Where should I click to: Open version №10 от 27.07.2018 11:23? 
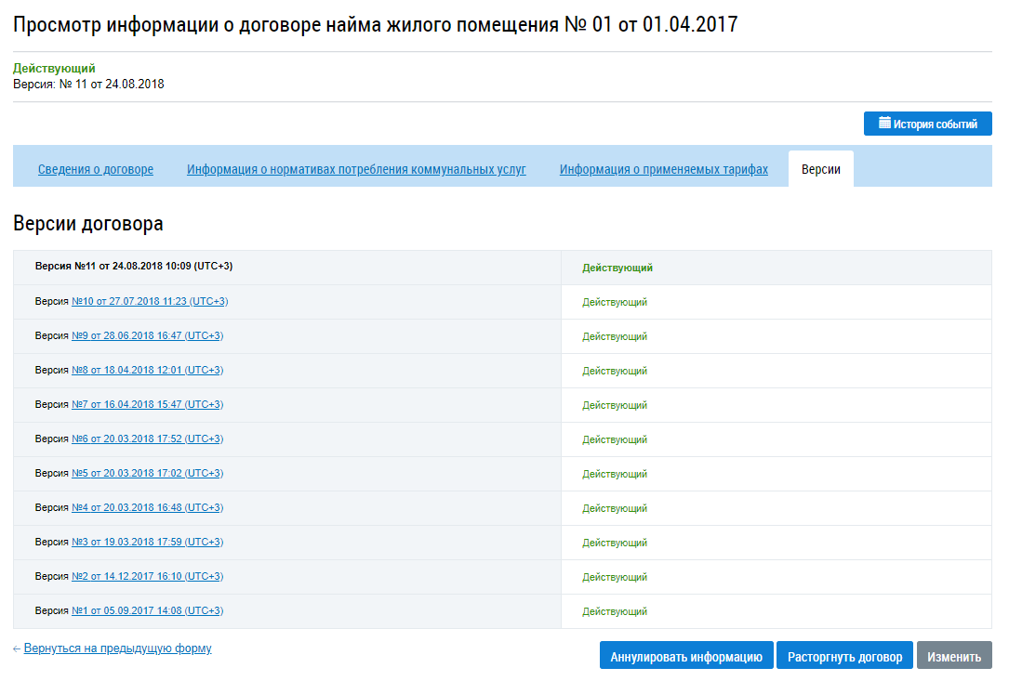pyautogui.click(x=150, y=301)
